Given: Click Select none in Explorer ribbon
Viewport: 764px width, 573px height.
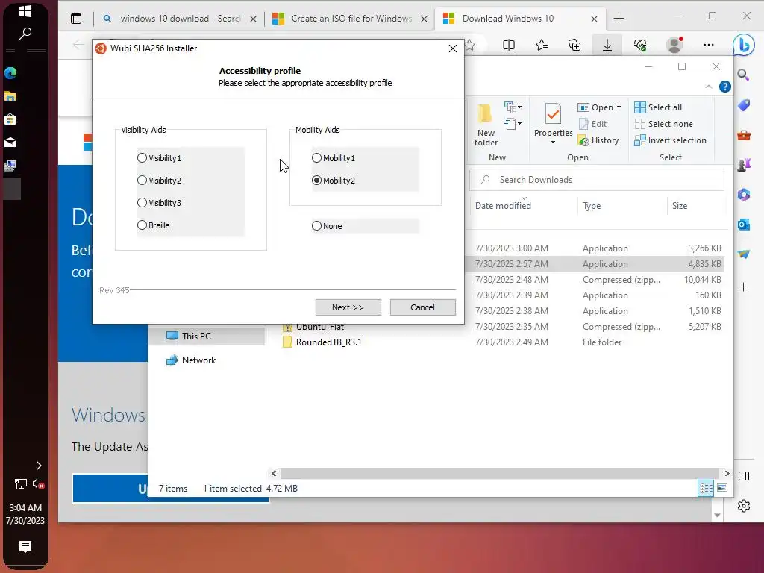Looking at the screenshot, I should click(x=663, y=124).
